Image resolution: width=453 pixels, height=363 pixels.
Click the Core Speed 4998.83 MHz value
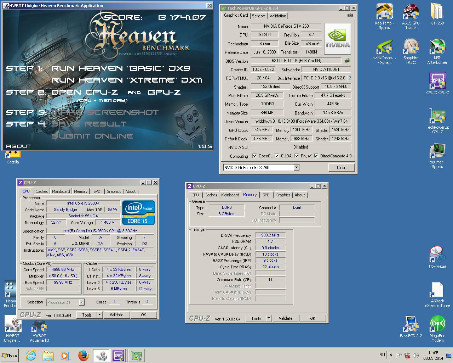coord(63,269)
